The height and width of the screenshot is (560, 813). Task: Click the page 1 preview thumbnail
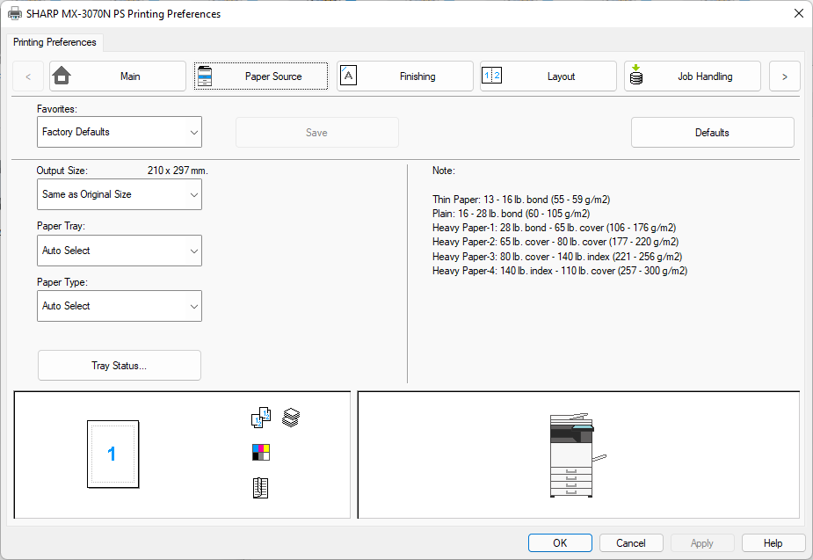(113, 454)
